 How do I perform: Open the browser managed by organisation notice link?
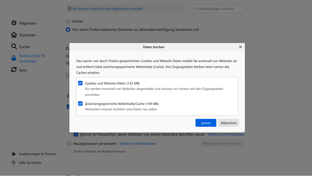point(108,9)
